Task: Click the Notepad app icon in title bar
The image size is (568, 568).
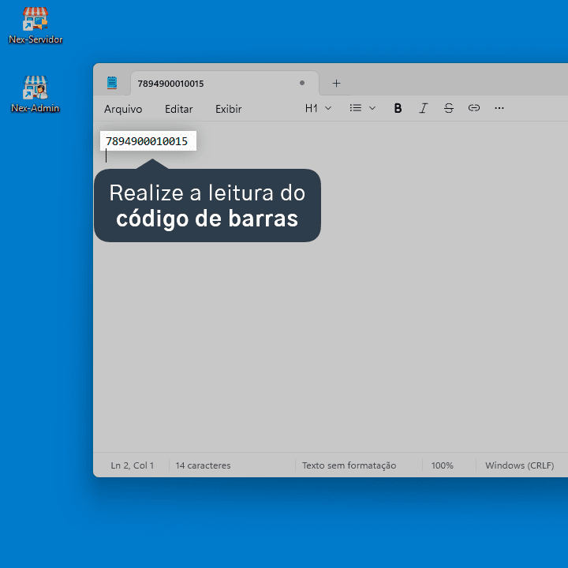Action: [112, 83]
